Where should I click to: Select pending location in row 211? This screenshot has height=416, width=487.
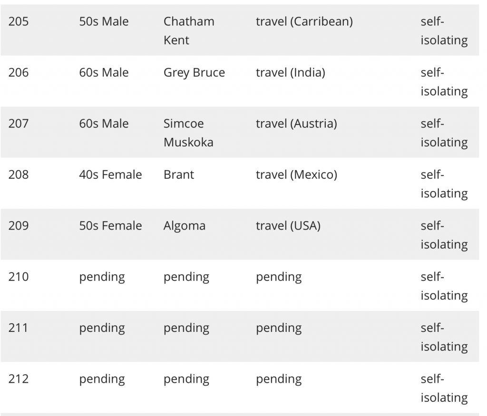pyautogui.click(x=186, y=328)
